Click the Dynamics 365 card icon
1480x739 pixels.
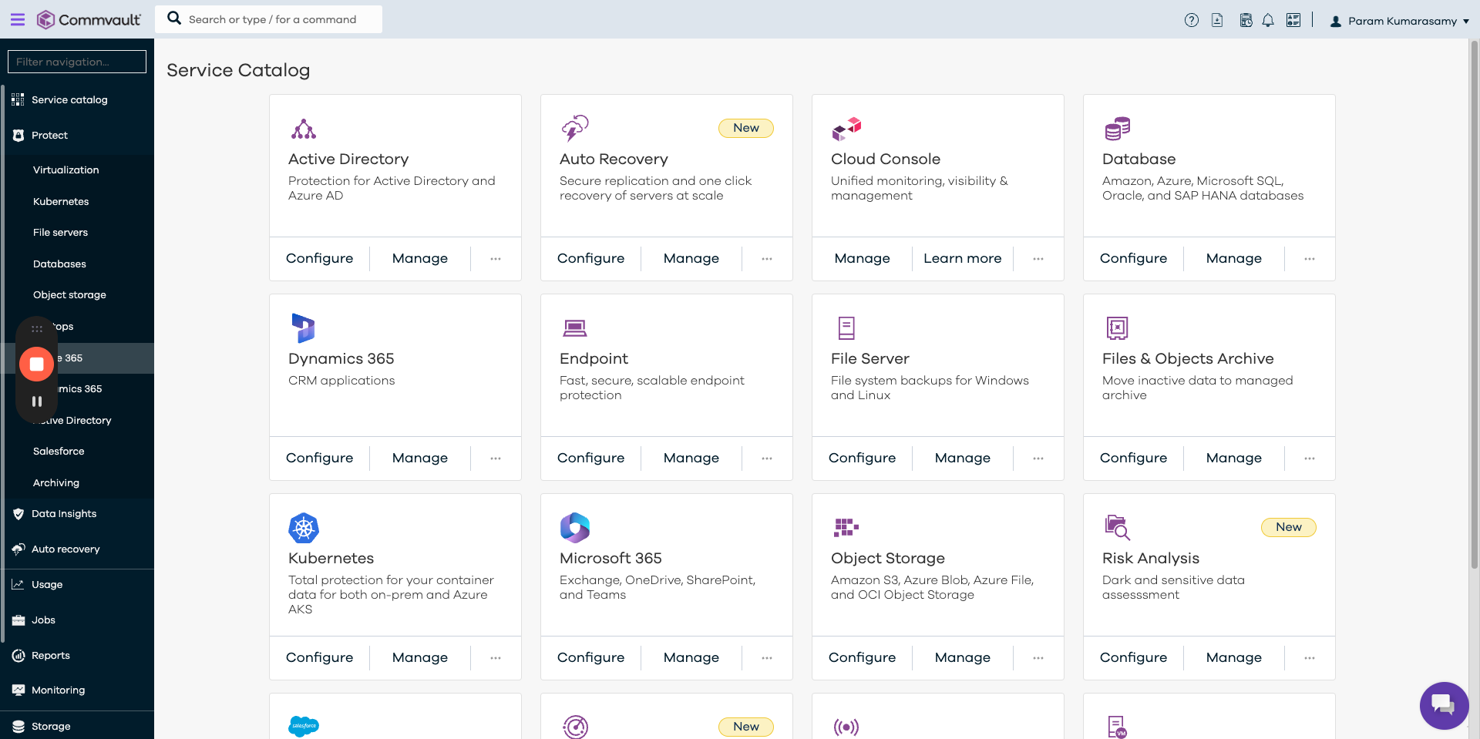point(303,328)
